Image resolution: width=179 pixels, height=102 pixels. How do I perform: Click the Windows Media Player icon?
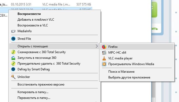(x=104, y=64)
